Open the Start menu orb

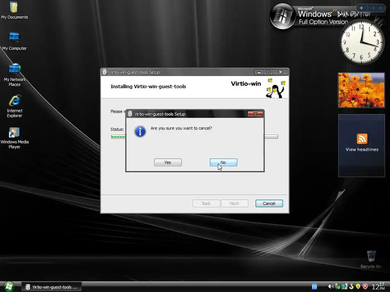click(9, 287)
